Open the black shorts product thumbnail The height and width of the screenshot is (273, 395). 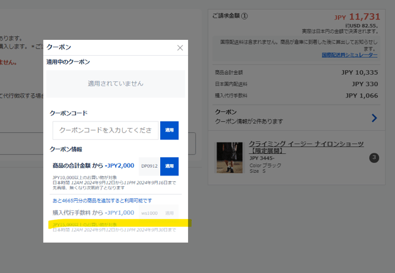[x=229, y=157]
